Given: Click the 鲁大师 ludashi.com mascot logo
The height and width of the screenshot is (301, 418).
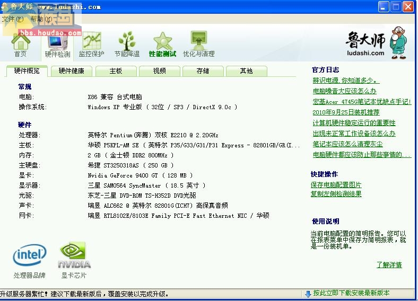Looking at the screenshot, I should 377,42.
